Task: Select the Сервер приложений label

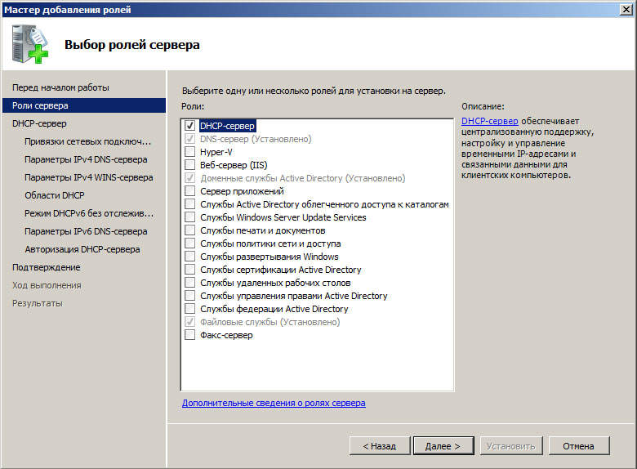Action: [x=242, y=191]
